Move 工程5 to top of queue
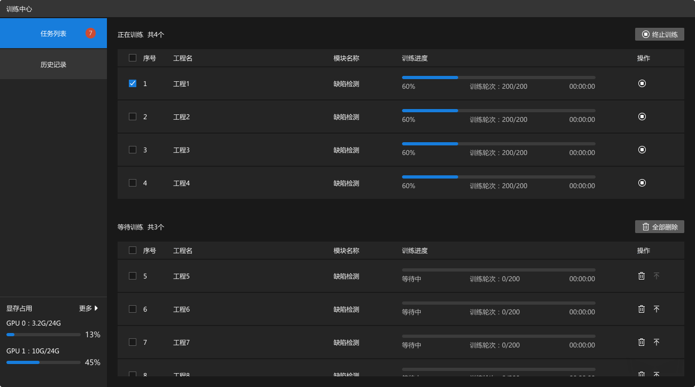695x387 pixels. point(657,276)
